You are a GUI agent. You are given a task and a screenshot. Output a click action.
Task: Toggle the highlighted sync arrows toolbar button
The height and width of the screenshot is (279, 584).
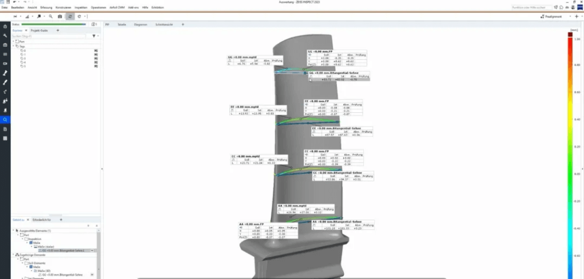click(x=70, y=17)
